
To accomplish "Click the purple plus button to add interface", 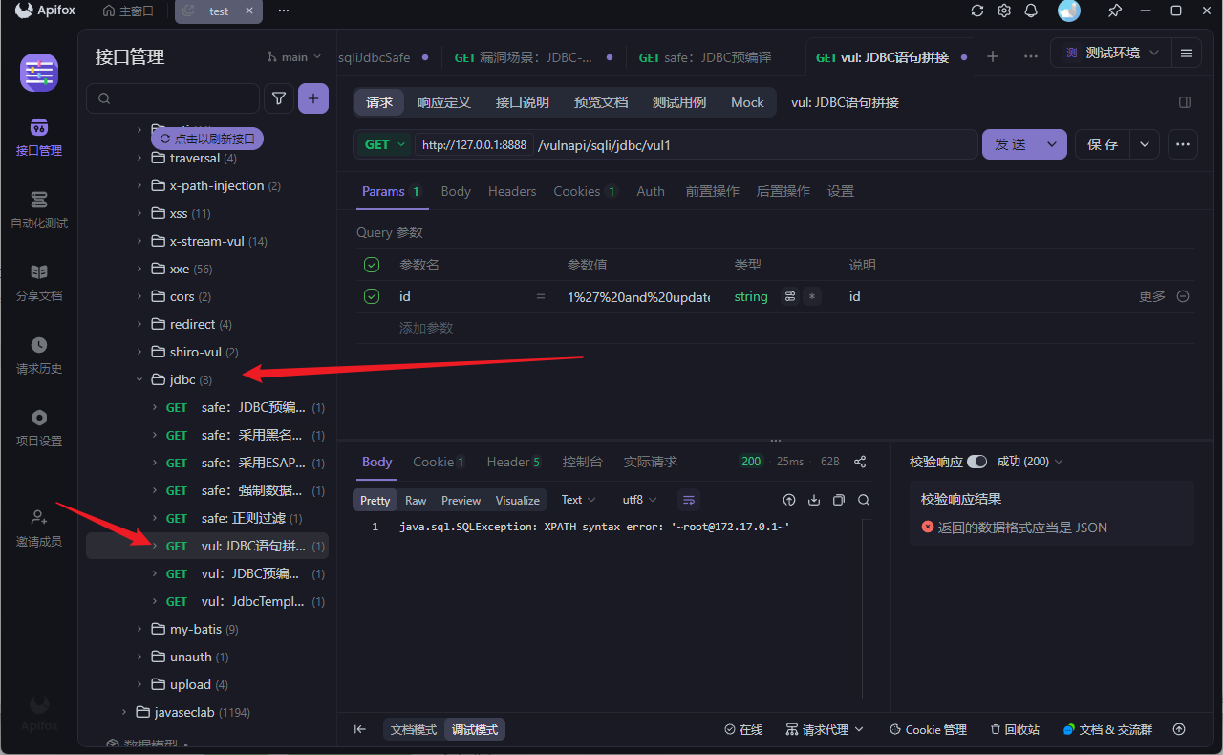I will [x=313, y=98].
